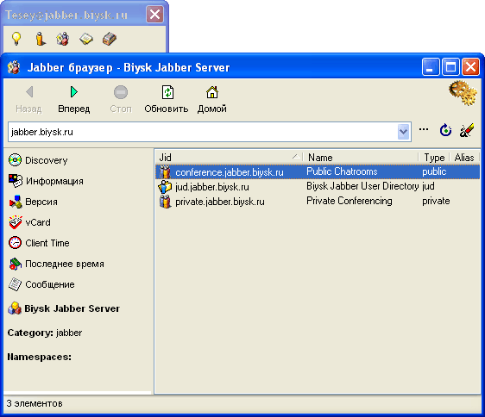Go home with the Домой button
This screenshot has height=417, width=485.
[212, 99]
